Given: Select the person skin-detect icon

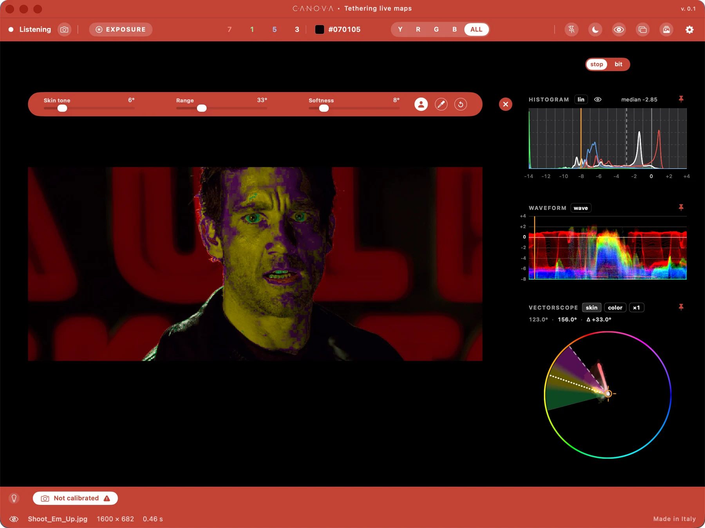Looking at the screenshot, I should (421, 104).
